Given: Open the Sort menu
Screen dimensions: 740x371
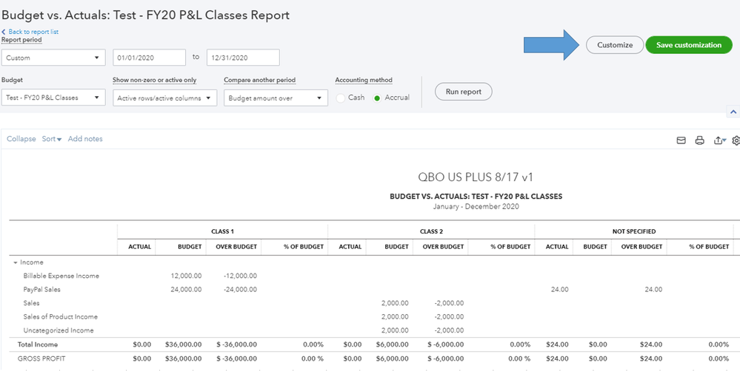Looking at the screenshot, I should 51,139.
